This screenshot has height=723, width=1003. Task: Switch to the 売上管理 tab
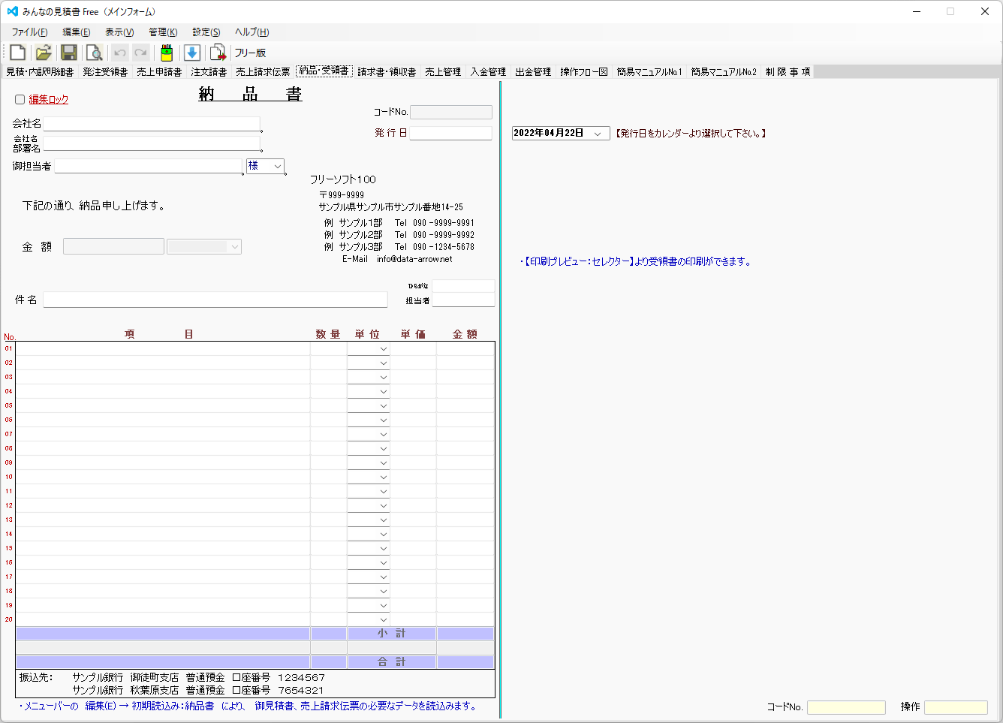pyautogui.click(x=443, y=73)
